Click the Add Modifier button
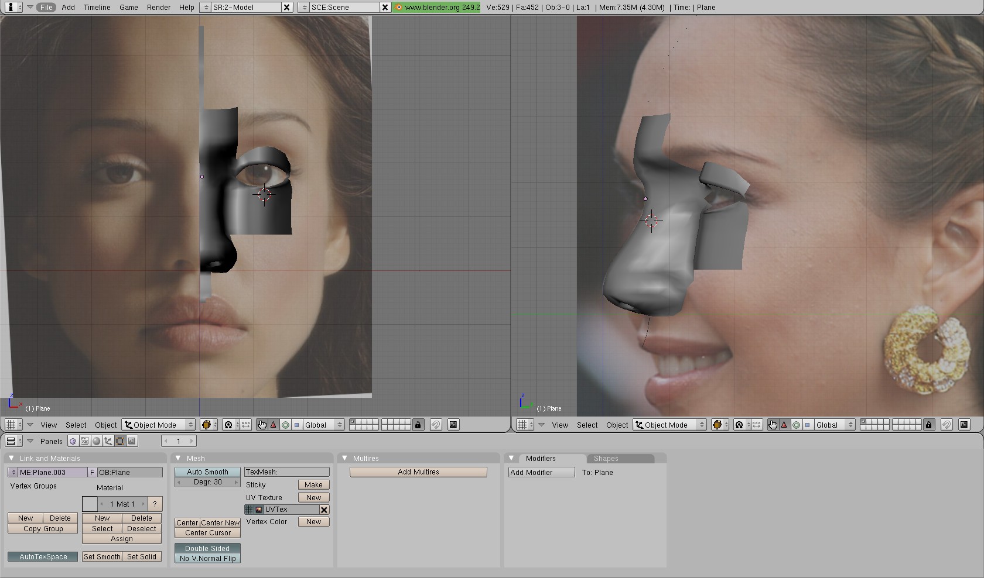The image size is (984, 578). pyautogui.click(x=541, y=473)
